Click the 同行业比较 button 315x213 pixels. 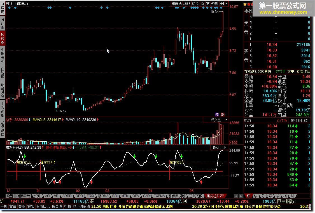299,121
